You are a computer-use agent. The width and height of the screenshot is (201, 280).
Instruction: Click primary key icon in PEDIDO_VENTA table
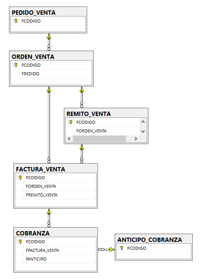tap(16, 21)
